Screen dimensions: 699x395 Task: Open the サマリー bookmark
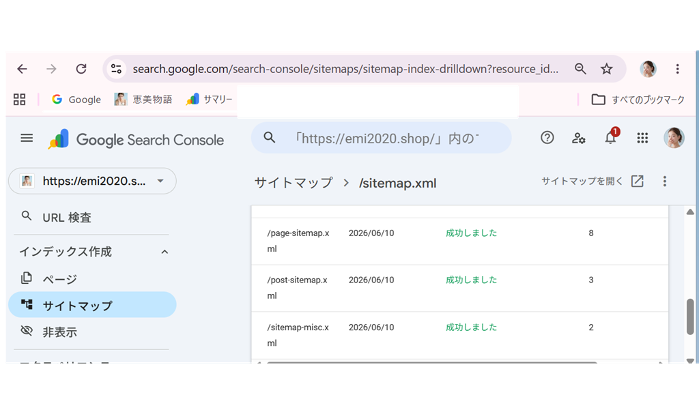pyautogui.click(x=209, y=100)
